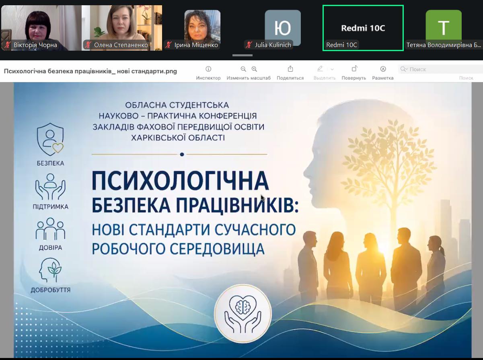483x360 pixels.
Task: Click the muted mic icon for Вікторія Чорна
Action: coord(8,45)
